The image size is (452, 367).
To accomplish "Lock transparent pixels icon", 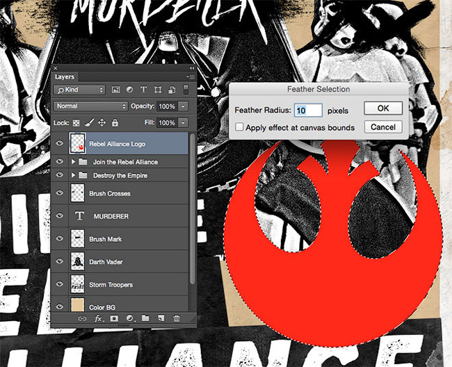I will coord(76,123).
